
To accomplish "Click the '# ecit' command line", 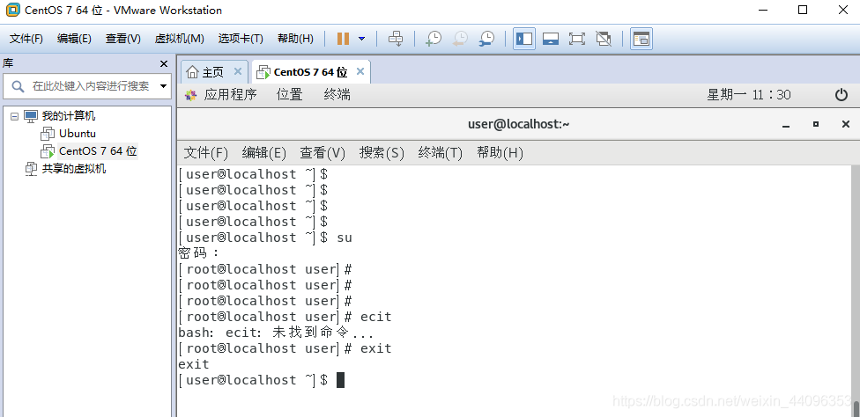I will click(285, 317).
